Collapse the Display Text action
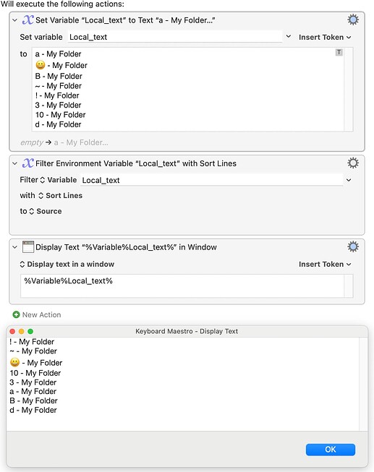Viewport: 374px width, 472px height. coord(14,247)
